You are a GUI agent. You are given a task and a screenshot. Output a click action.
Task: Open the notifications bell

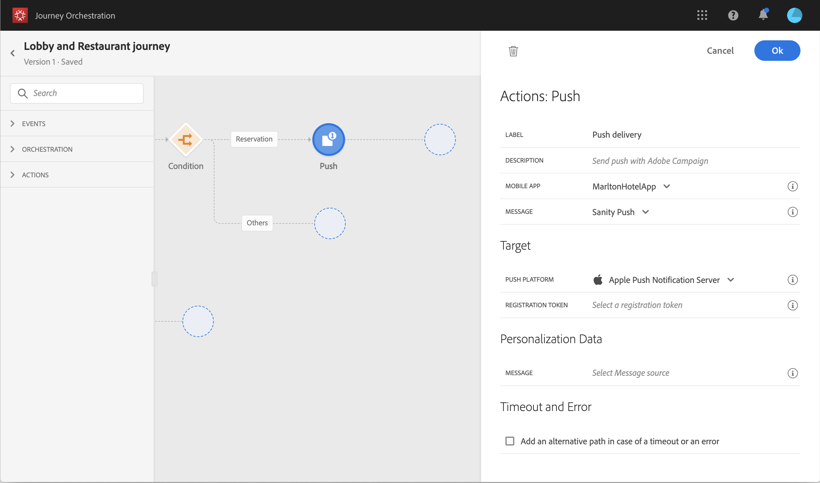[x=763, y=15]
